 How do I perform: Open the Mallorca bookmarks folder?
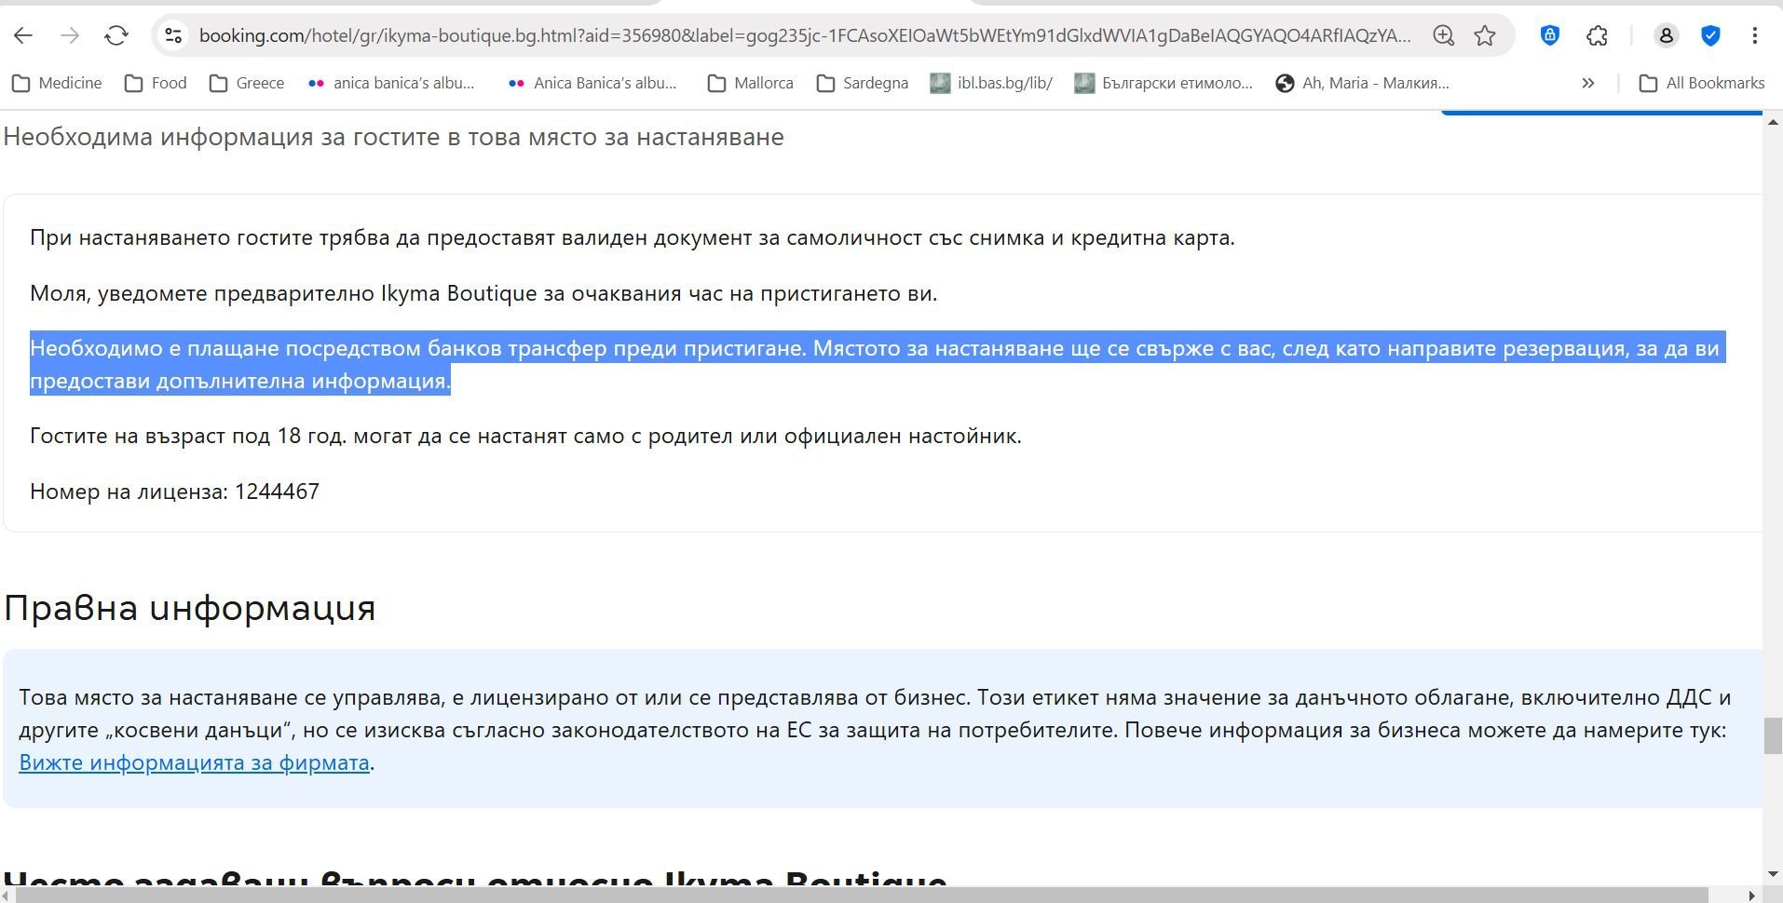click(751, 83)
